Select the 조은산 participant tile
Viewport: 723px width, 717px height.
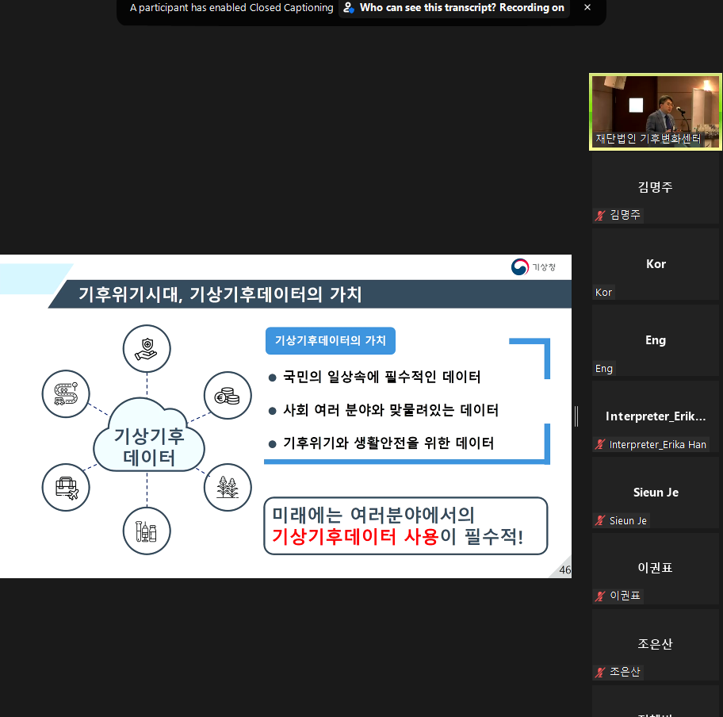click(656, 645)
